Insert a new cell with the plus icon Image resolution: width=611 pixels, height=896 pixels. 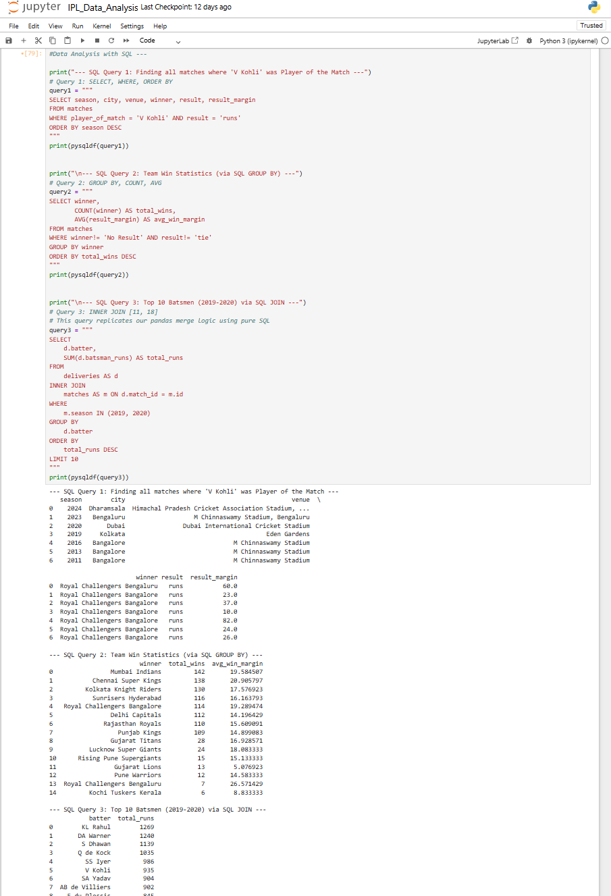22,40
